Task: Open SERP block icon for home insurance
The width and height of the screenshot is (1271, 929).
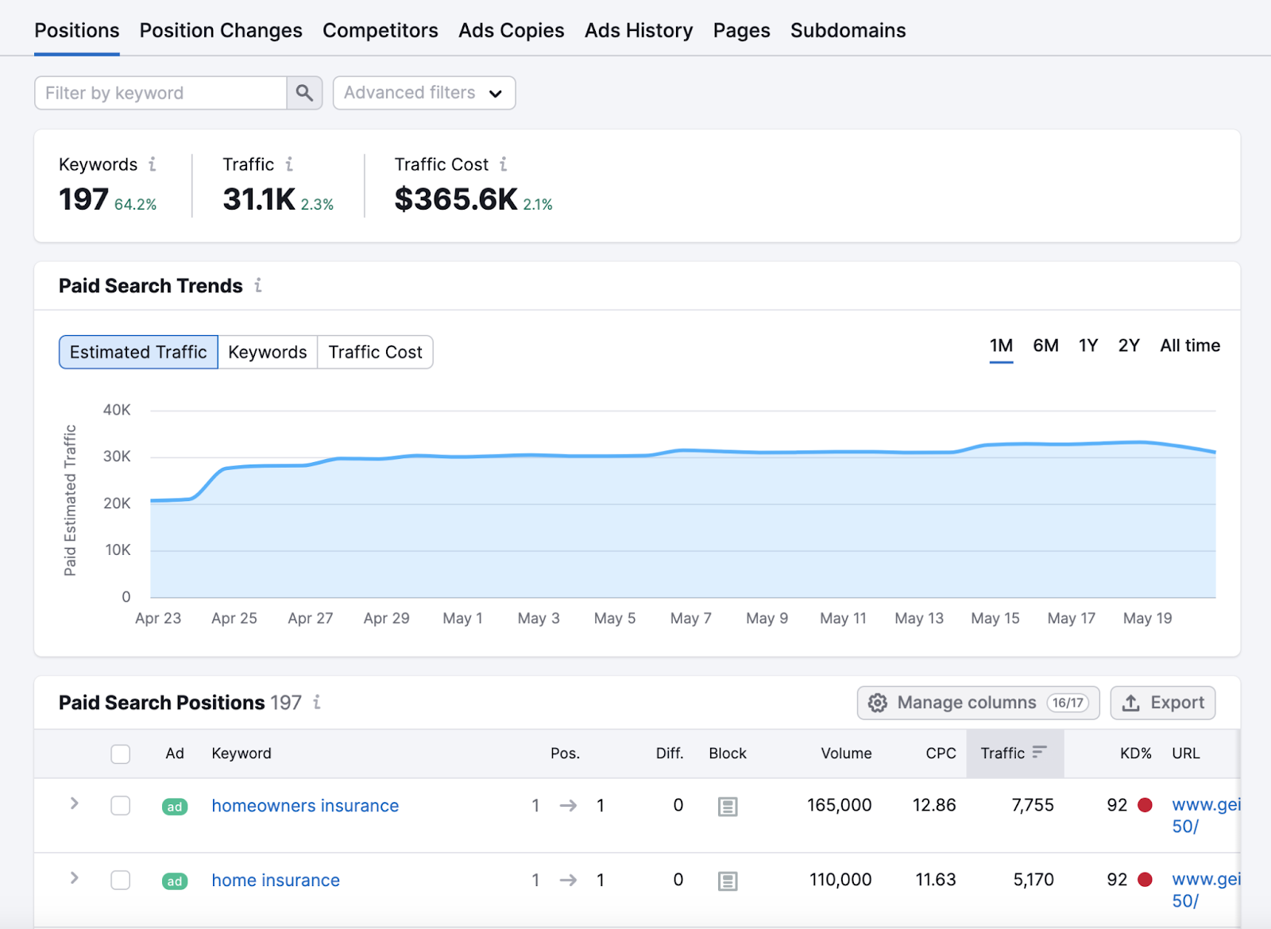Action: click(x=728, y=881)
